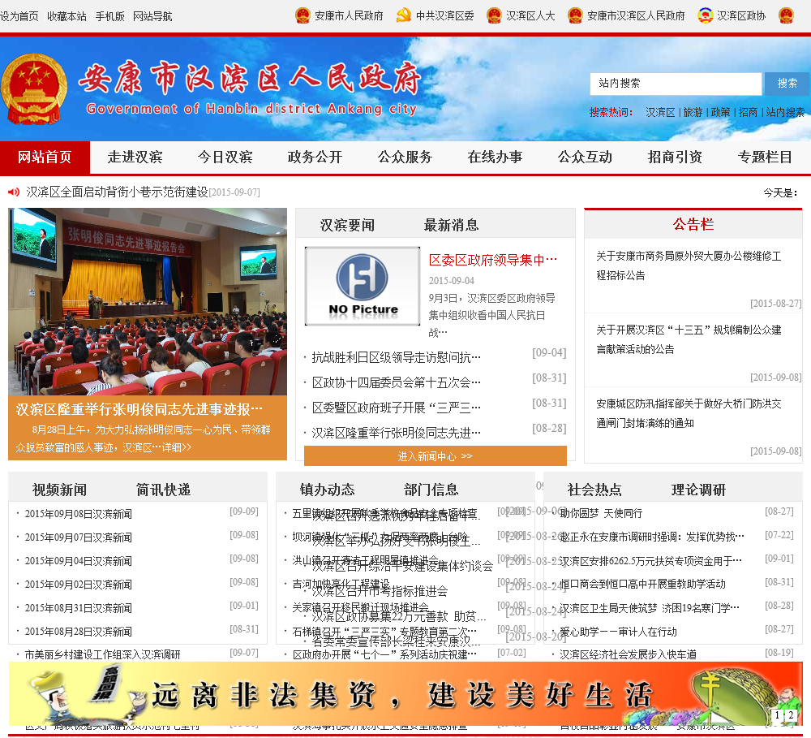Click the emblem icon beside 安康市汉滨区人民政府

[575, 15]
